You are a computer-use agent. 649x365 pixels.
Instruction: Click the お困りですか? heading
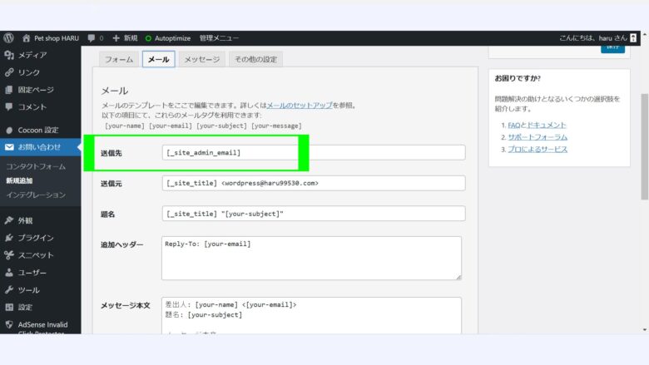pyautogui.click(x=518, y=78)
